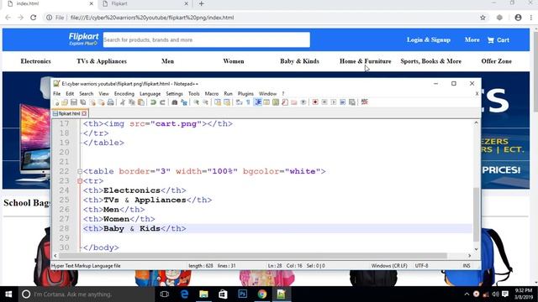The height and width of the screenshot is (302, 538).
Task: Click the macro Playback icon
Action: tap(334, 102)
